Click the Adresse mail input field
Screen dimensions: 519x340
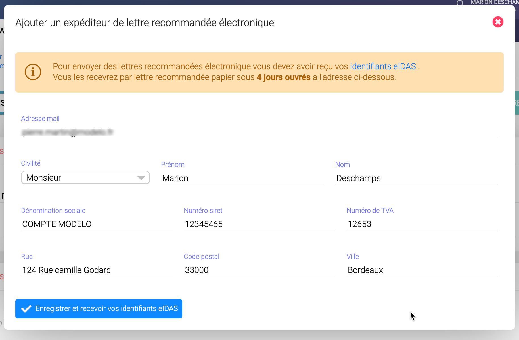259,132
